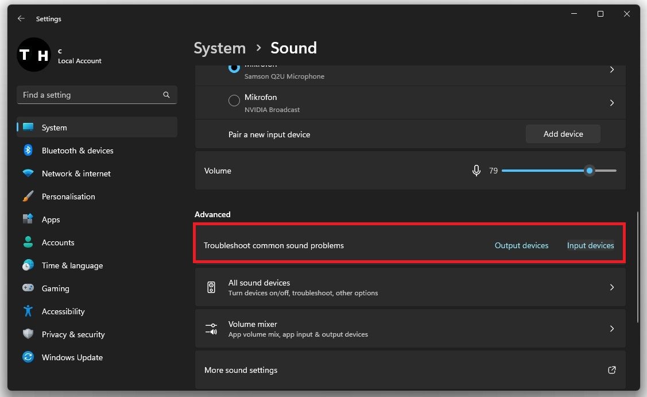This screenshot has width=647, height=397.
Task: Click the Find a setting search box
Action: (89, 95)
